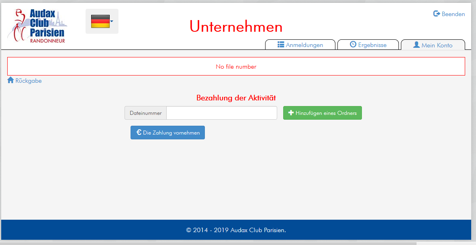476x245 pixels.
Task: Click the clock icon on Ergebnisse tab
Action: coord(353,45)
